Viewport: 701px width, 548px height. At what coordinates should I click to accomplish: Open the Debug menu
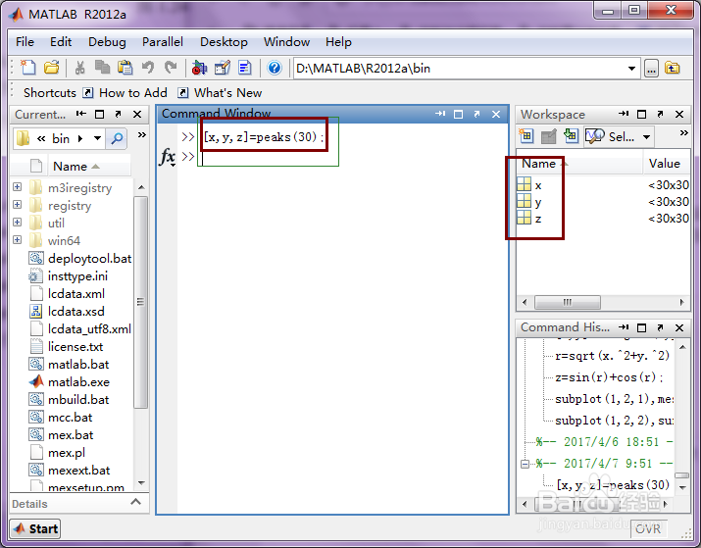(x=107, y=42)
